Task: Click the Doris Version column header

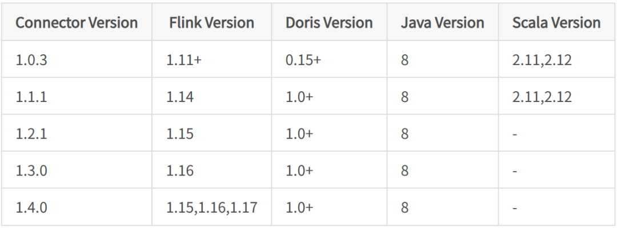Action: (x=329, y=23)
